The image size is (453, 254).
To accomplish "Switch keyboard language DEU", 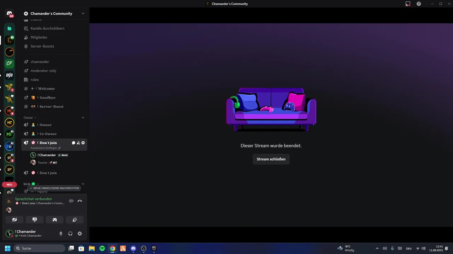I will (x=409, y=248).
